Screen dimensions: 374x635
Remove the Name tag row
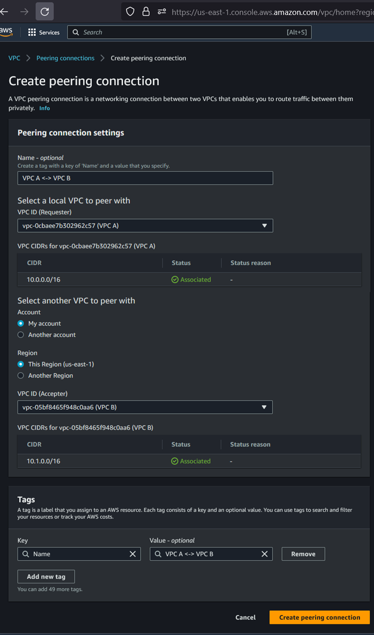click(303, 554)
